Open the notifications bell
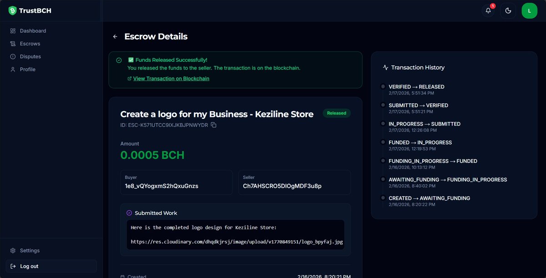The width and height of the screenshot is (546, 278). [x=488, y=10]
